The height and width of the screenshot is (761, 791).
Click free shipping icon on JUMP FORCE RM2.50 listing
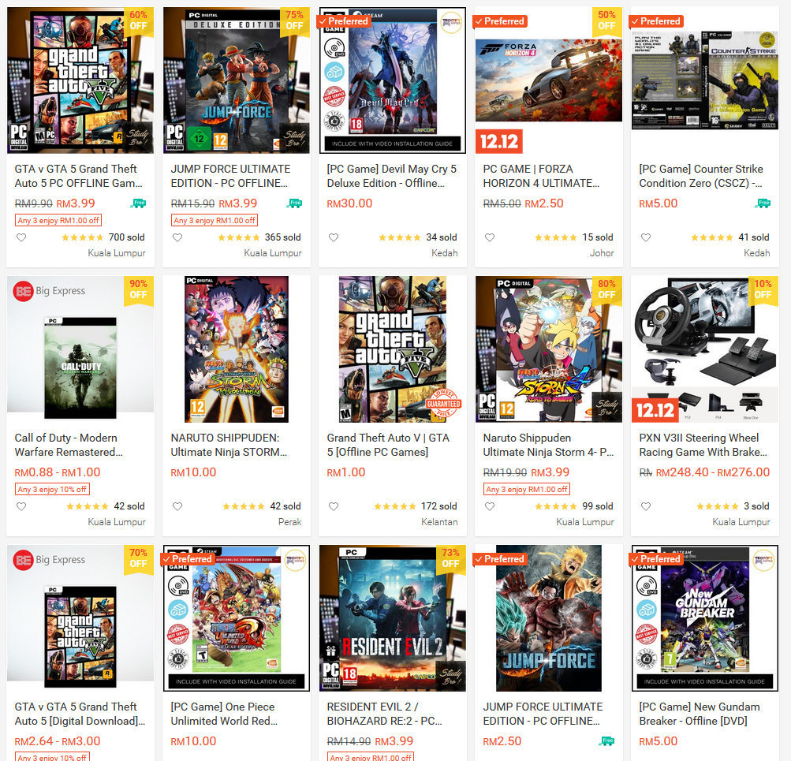point(607,741)
